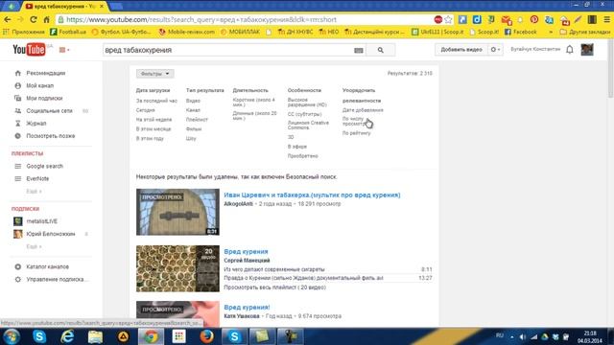
Task: Open Chrome menu hamburger icon
Action: point(606,19)
